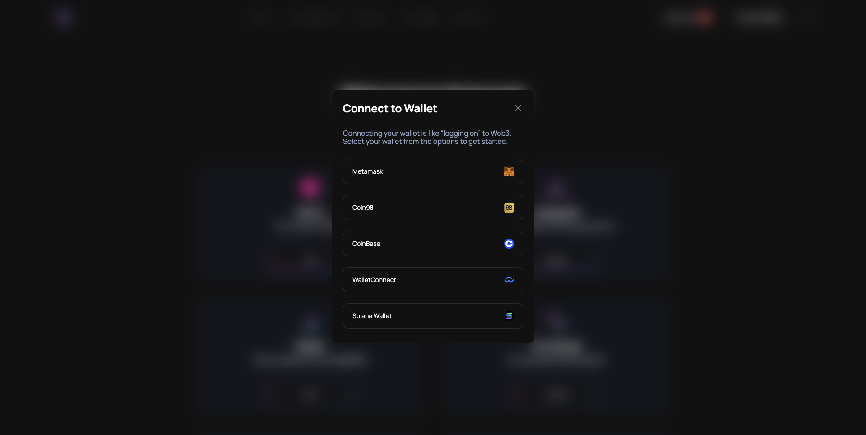Viewport: 866px width, 435px height.
Task: Pick the CoinBase wallet label
Action: tap(366, 244)
